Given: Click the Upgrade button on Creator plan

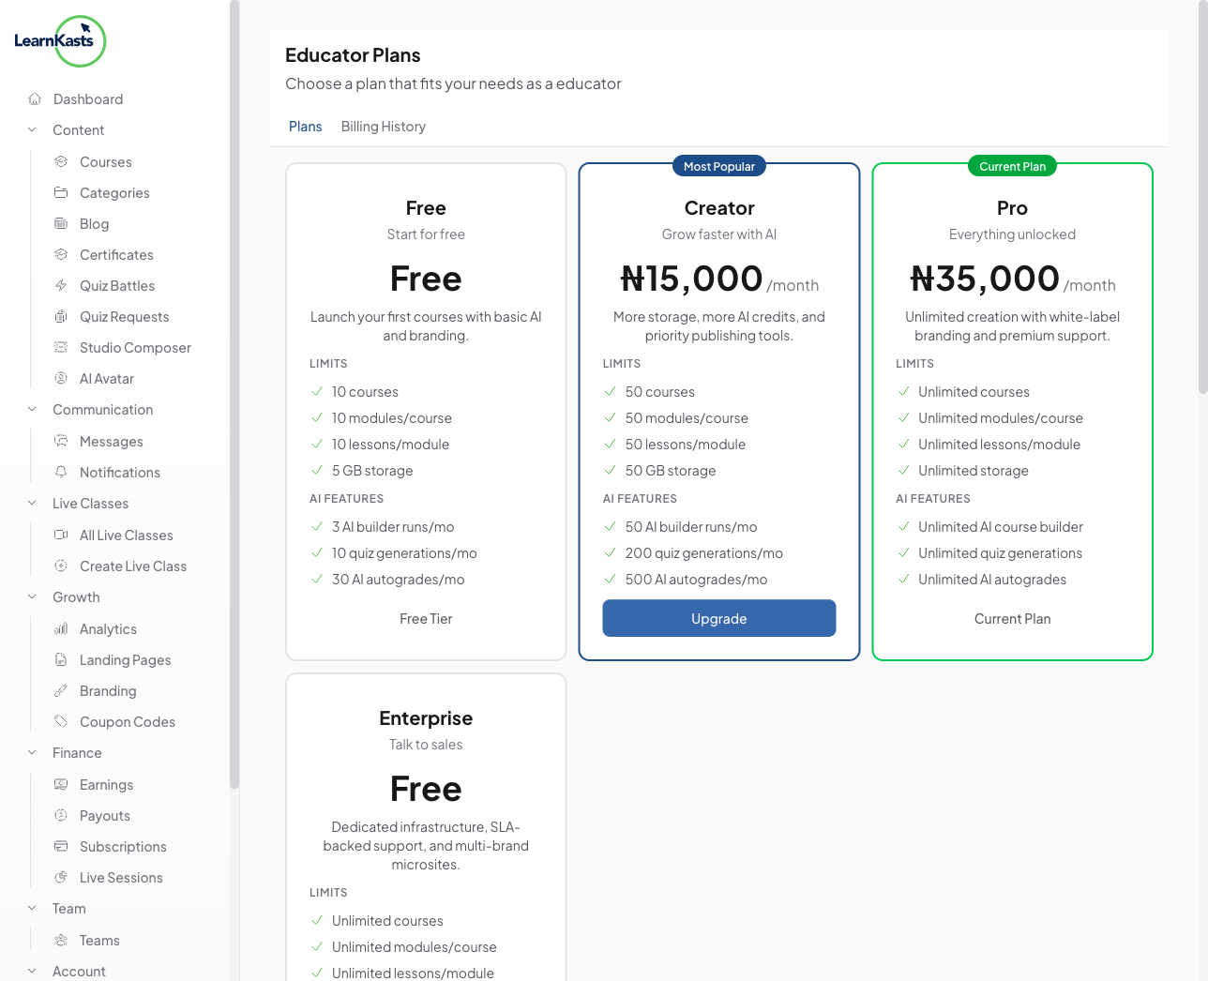Looking at the screenshot, I should coord(718,618).
